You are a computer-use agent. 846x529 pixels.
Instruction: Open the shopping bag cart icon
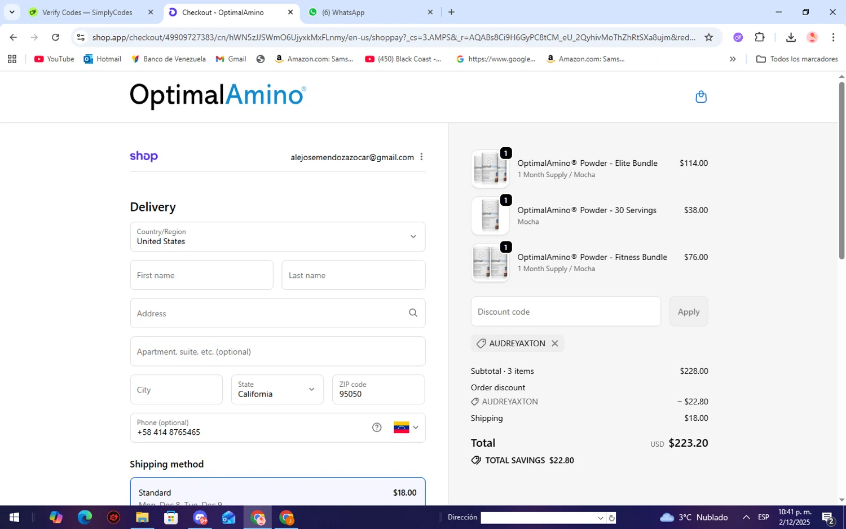700,97
